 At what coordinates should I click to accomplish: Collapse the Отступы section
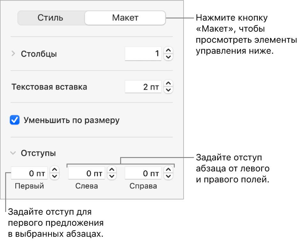click(x=13, y=153)
